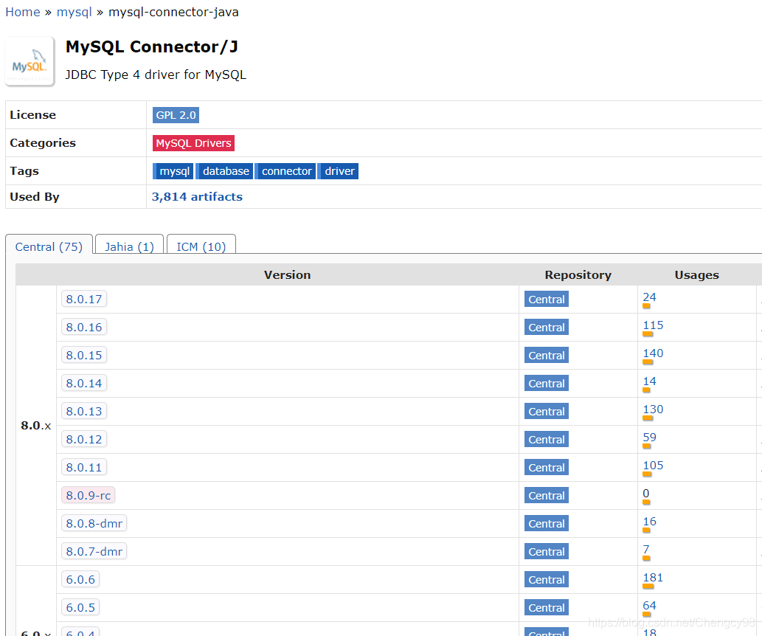This screenshot has width=762, height=636.
Task: Open version 8.0.7-dmr
Action: pos(94,551)
